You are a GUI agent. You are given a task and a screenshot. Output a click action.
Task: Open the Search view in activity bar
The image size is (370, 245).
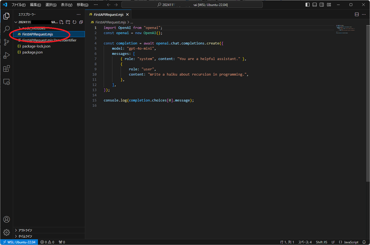point(7,29)
